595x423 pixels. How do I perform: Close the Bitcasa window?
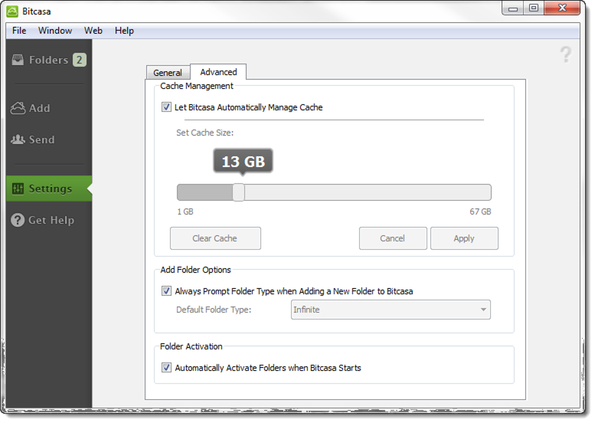562,8
